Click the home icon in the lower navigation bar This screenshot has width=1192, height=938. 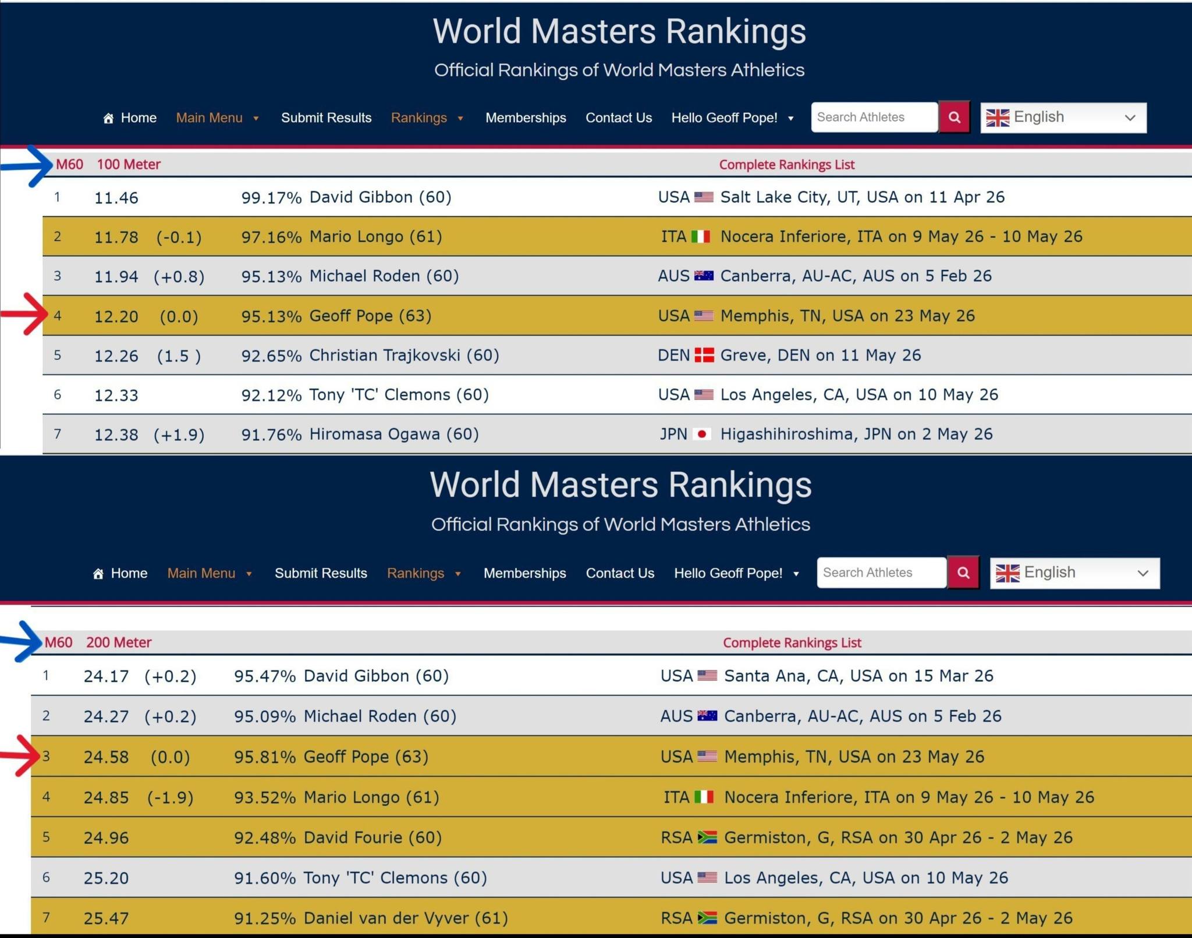(x=98, y=574)
